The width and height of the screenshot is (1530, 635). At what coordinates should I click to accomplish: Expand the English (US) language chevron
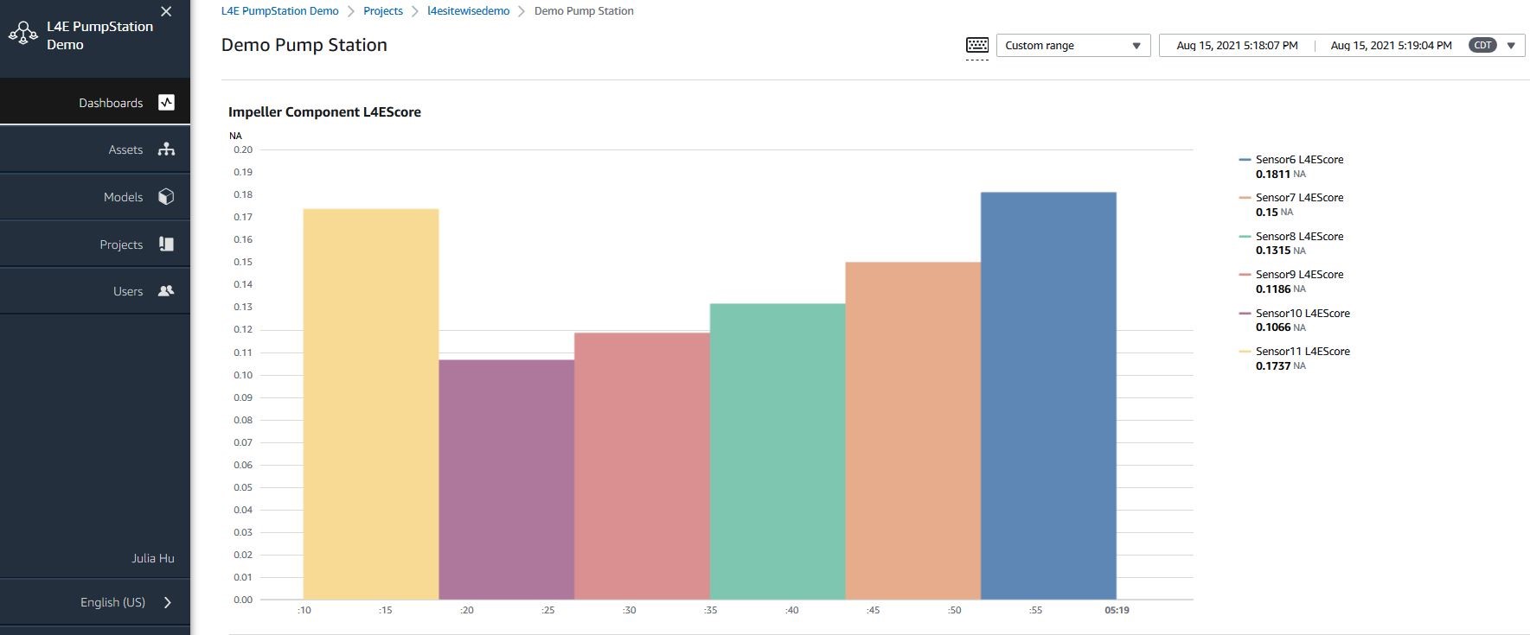tap(168, 602)
